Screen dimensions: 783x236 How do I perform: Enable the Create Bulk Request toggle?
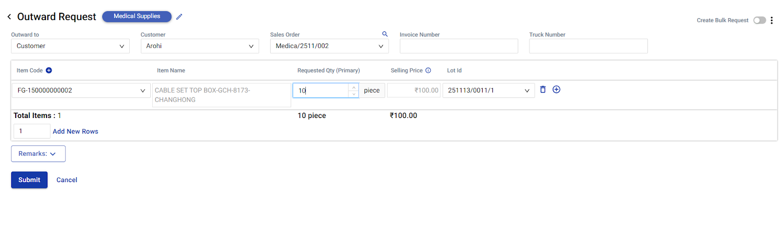click(x=760, y=21)
